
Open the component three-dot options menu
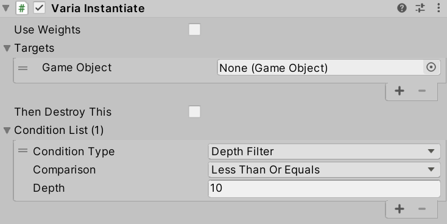tap(438, 8)
